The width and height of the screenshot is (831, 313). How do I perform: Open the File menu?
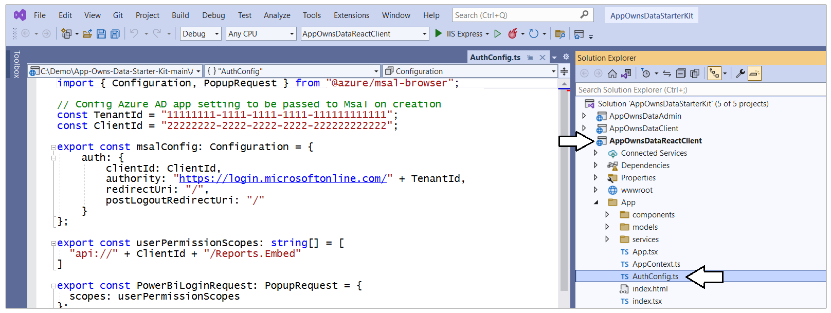[40, 15]
